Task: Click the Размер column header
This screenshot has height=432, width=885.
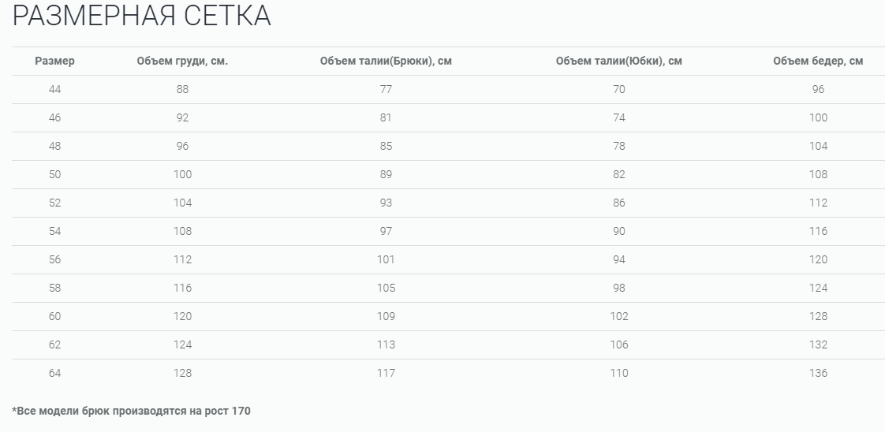Action: click(54, 61)
